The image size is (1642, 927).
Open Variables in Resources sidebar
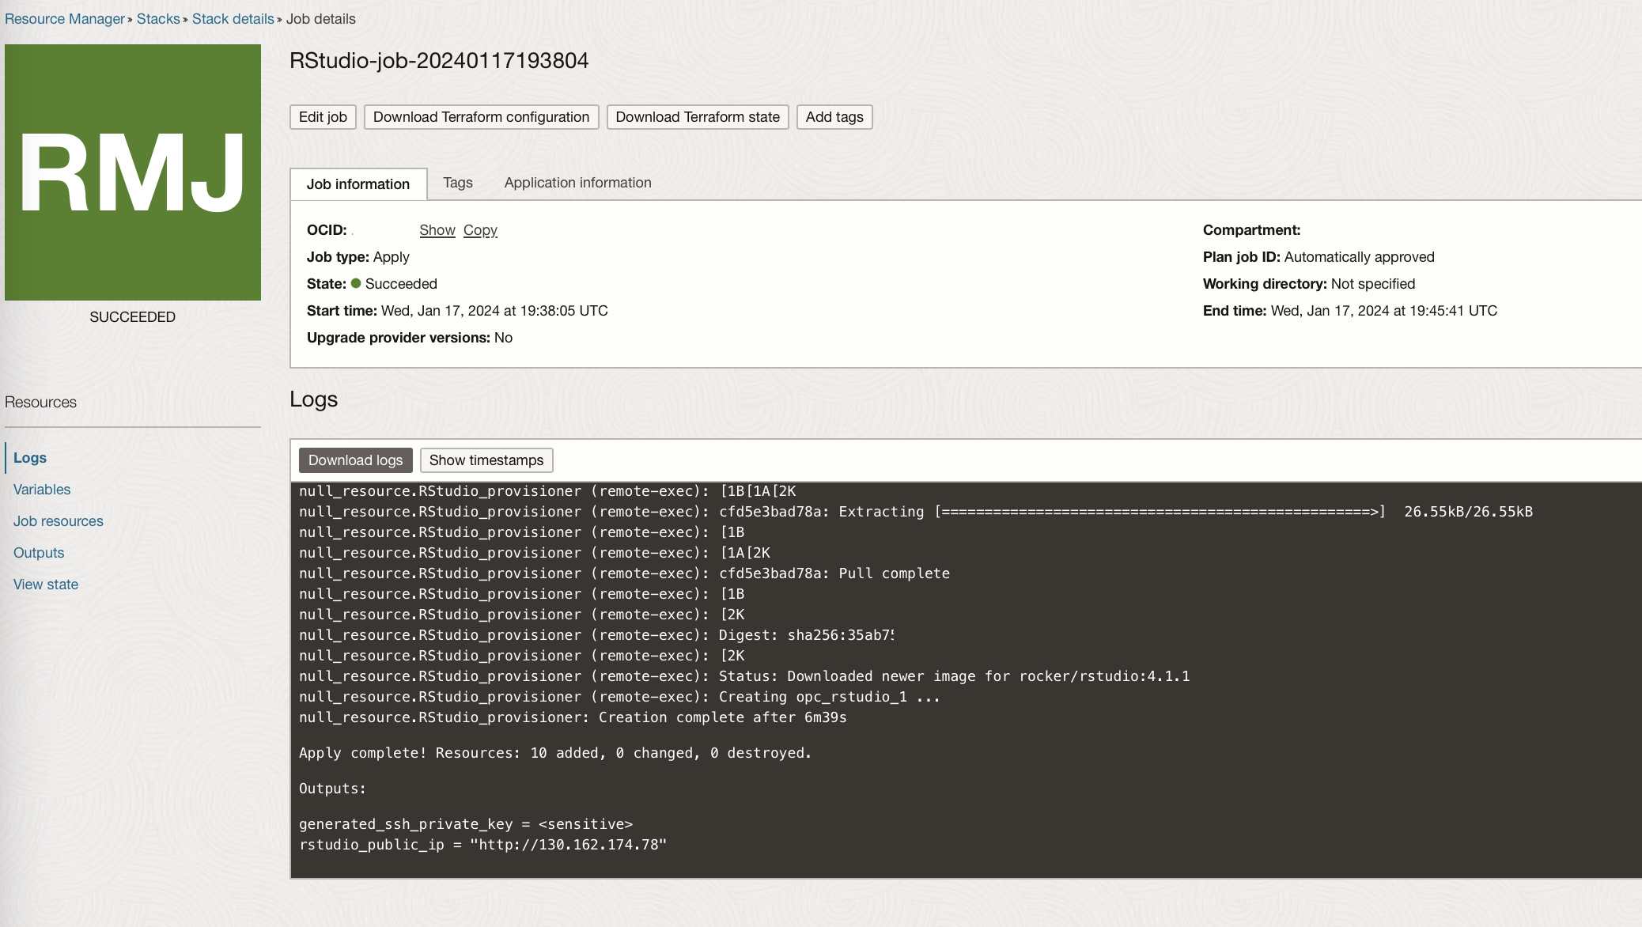point(42,490)
